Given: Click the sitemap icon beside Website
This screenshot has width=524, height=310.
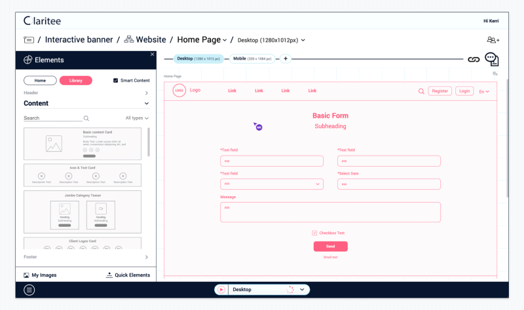Looking at the screenshot, I should tap(128, 39).
